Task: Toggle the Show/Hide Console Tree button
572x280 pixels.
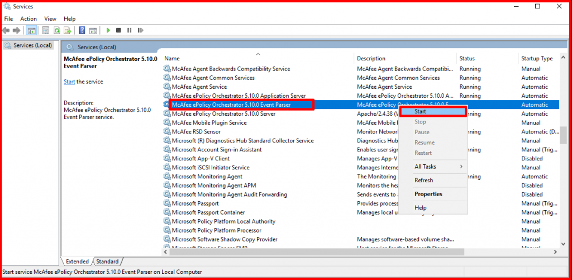Action: 31,30
